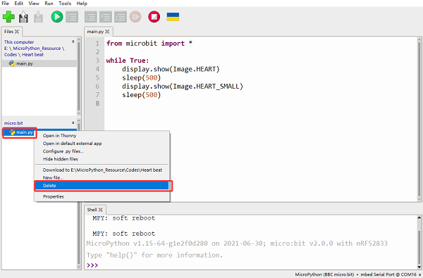Click the Step into toolbar icon
Image resolution: width=423 pixels, height=278 pixels.
(x=106, y=17)
